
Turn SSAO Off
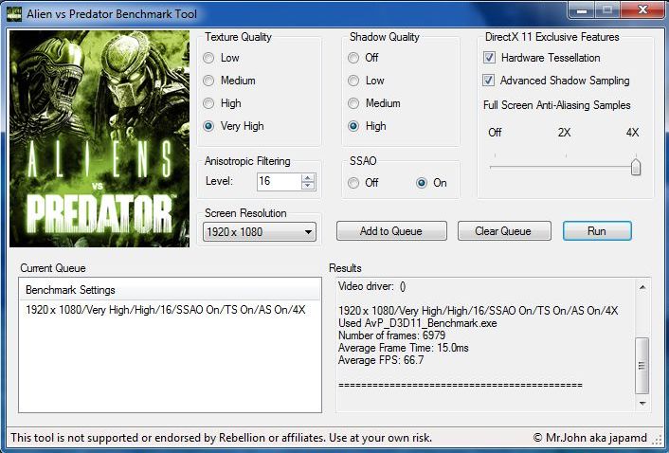[353, 183]
